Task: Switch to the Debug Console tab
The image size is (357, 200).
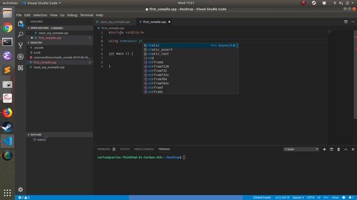Action: [x=144, y=149]
